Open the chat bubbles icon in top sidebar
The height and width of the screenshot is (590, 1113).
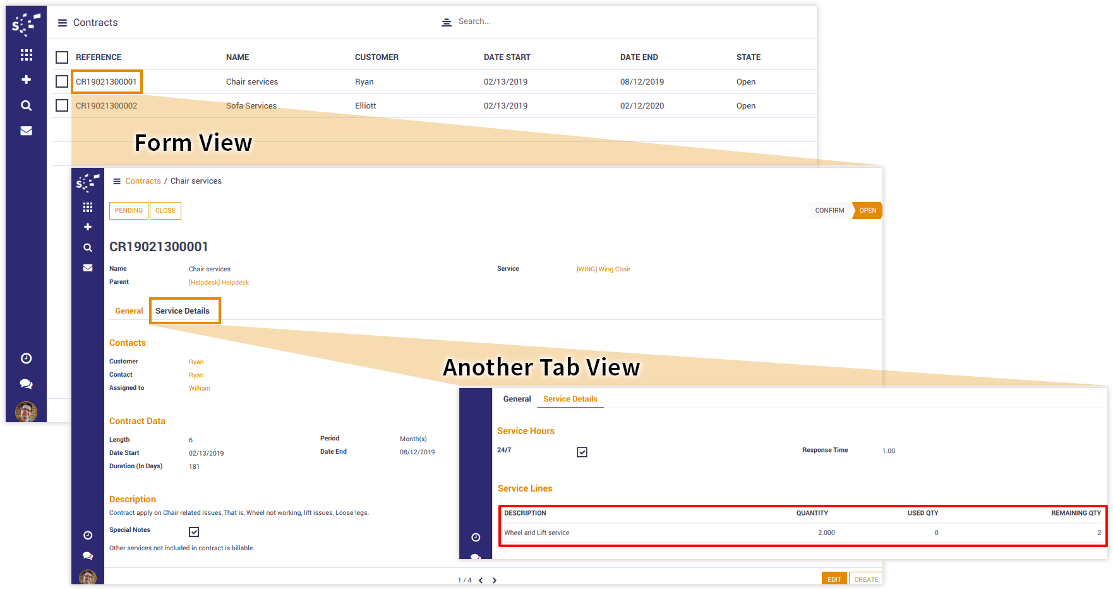coord(26,384)
